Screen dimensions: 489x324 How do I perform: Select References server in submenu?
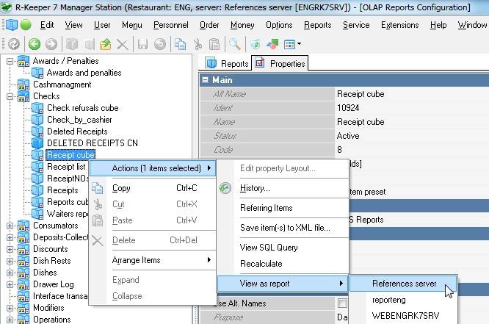pos(404,284)
